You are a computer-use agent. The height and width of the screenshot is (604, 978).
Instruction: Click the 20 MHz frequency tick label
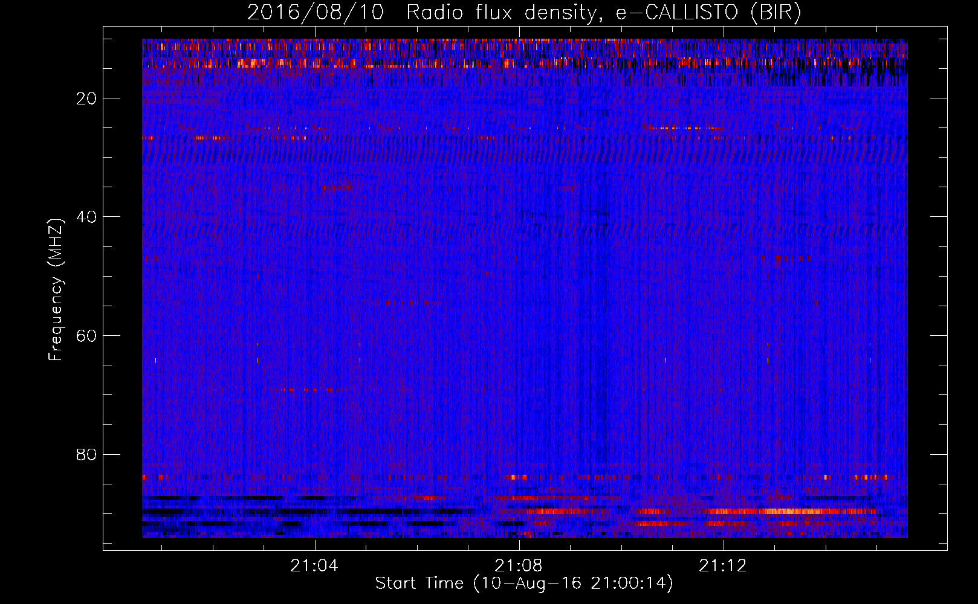tap(87, 98)
